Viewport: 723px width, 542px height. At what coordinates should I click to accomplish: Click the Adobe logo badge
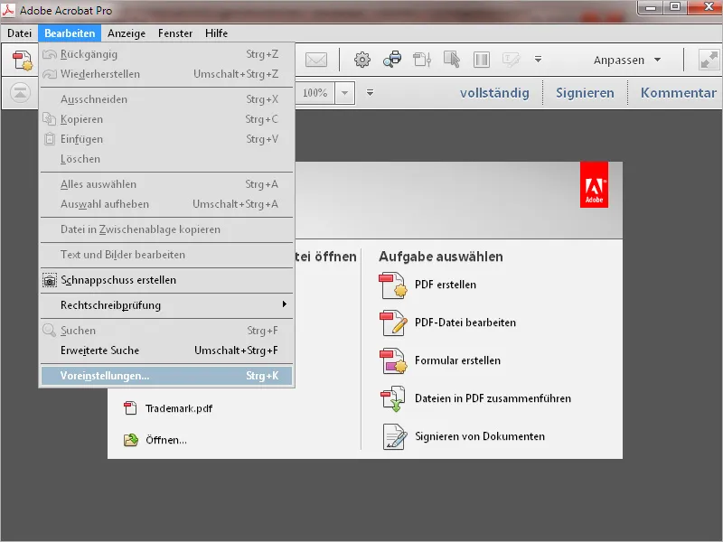(x=594, y=184)
